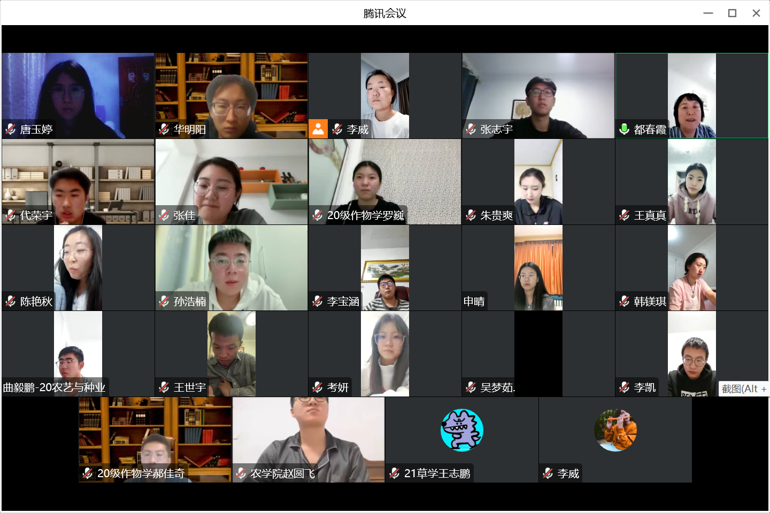Click muted mic icon beside 代荣宇
This screenshot has height=513, width=770.
tap(11, 215)
